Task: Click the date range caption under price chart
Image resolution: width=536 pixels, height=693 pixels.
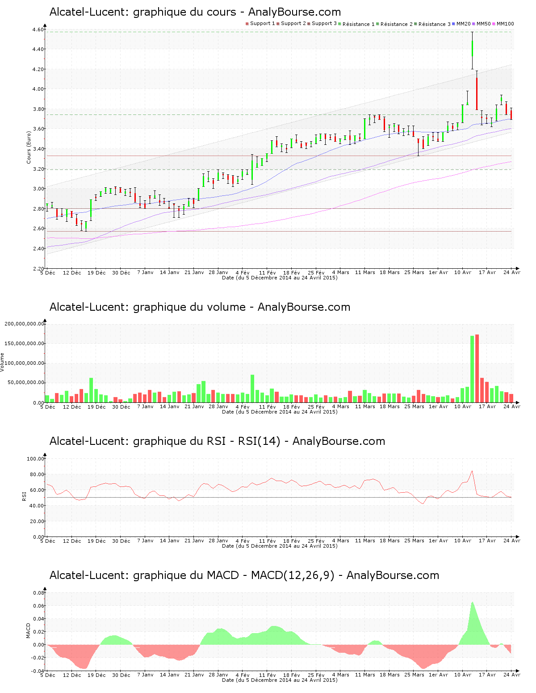Action: (x=280, y=278)
